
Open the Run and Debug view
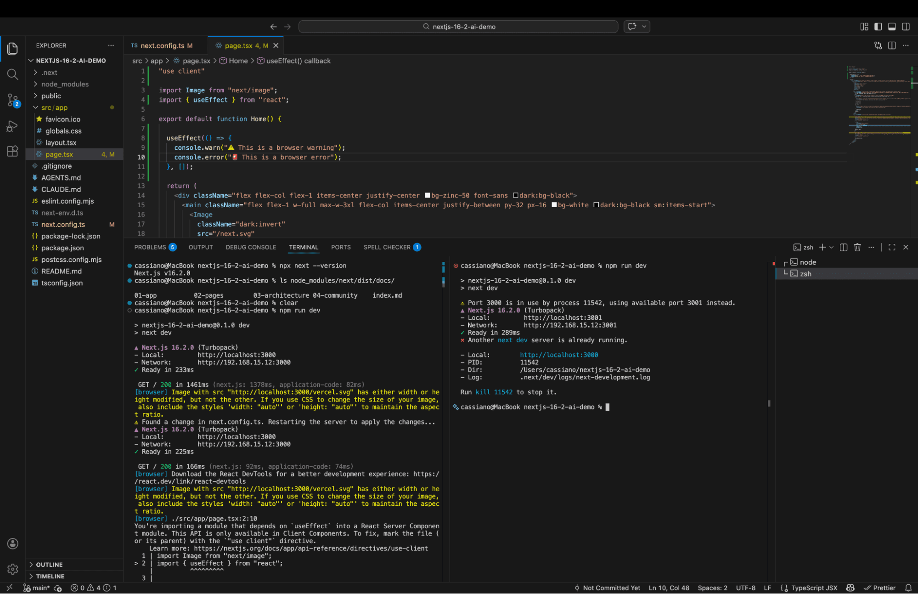click(12, 126)
